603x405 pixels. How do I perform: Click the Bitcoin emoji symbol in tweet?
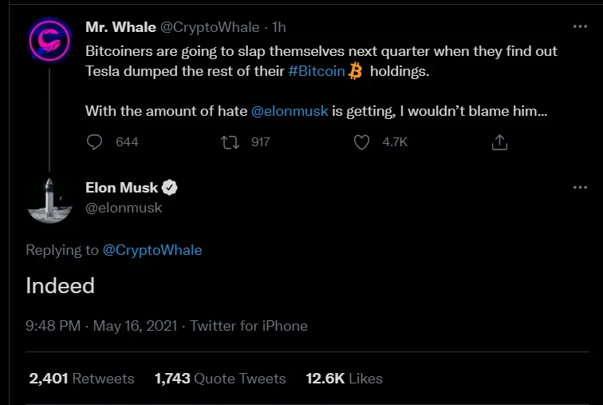(x=356, y=71)
